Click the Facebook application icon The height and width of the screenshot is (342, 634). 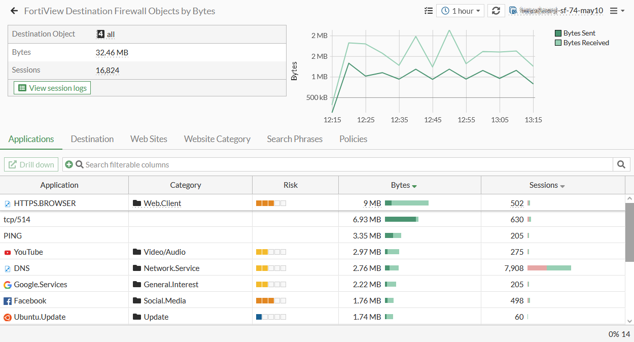click(7, 300)
